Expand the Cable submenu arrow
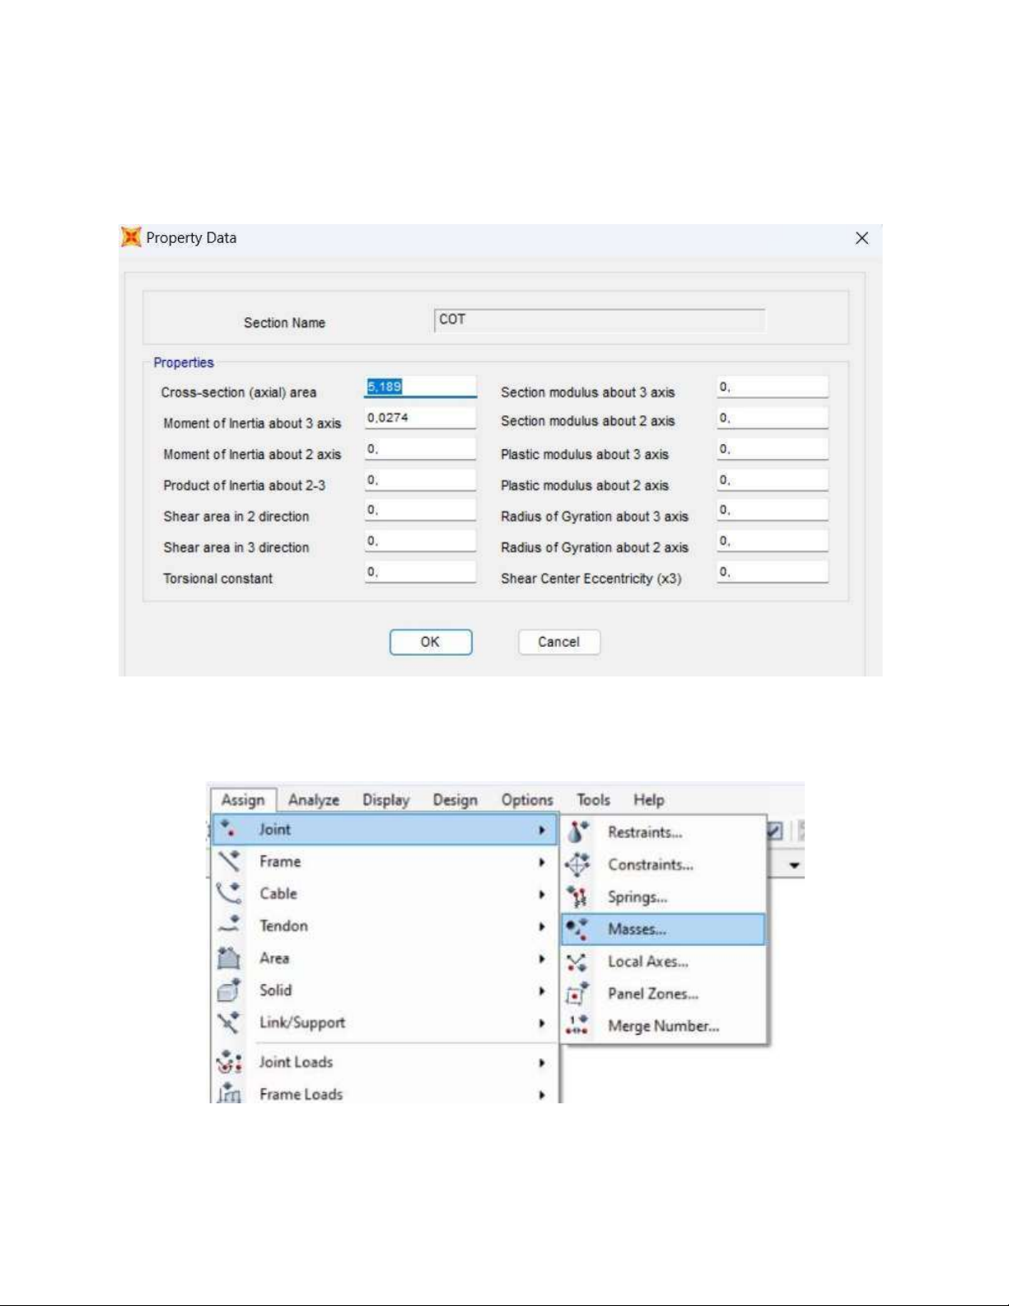Viewport: 1009px width, 1306px height. coord(542,894)
